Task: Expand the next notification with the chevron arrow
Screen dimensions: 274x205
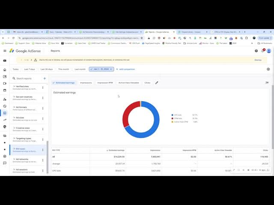Action: click(x=31, y=60)
